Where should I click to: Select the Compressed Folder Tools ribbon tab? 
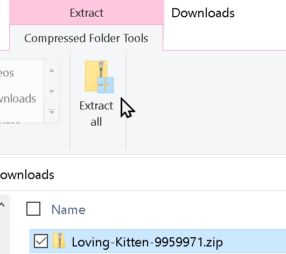click(x=86, y=38)
